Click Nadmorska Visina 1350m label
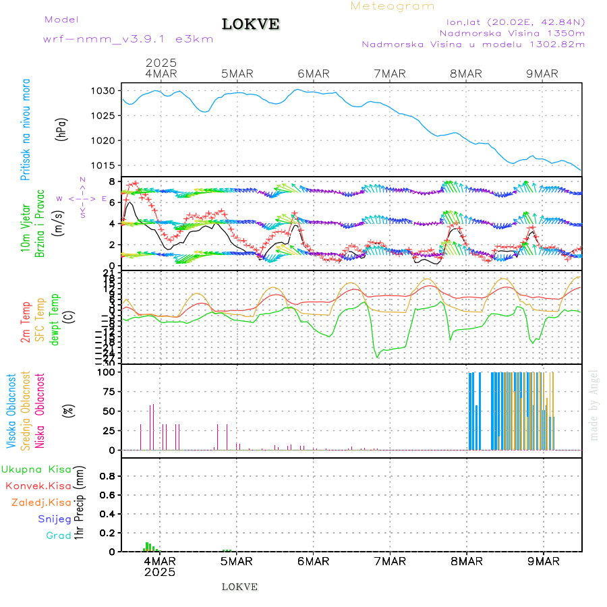The width and height of the screenshot is (607, 607). coord(512,32)
